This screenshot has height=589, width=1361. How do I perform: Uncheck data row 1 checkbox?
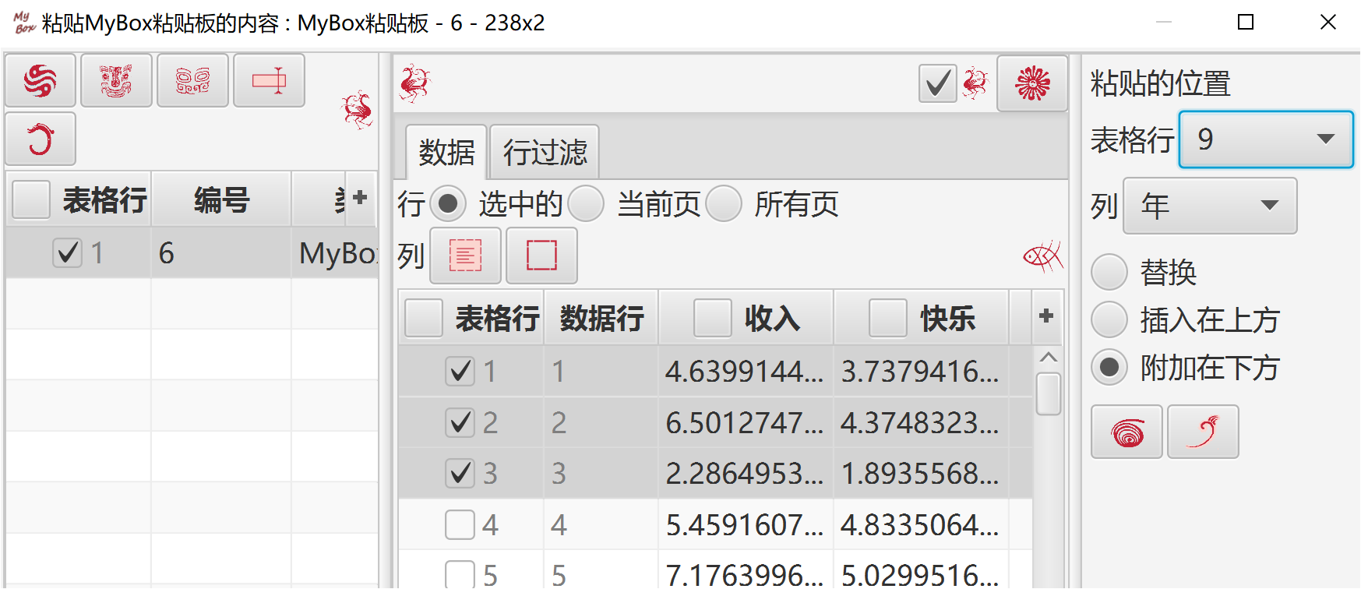(460, 372)
